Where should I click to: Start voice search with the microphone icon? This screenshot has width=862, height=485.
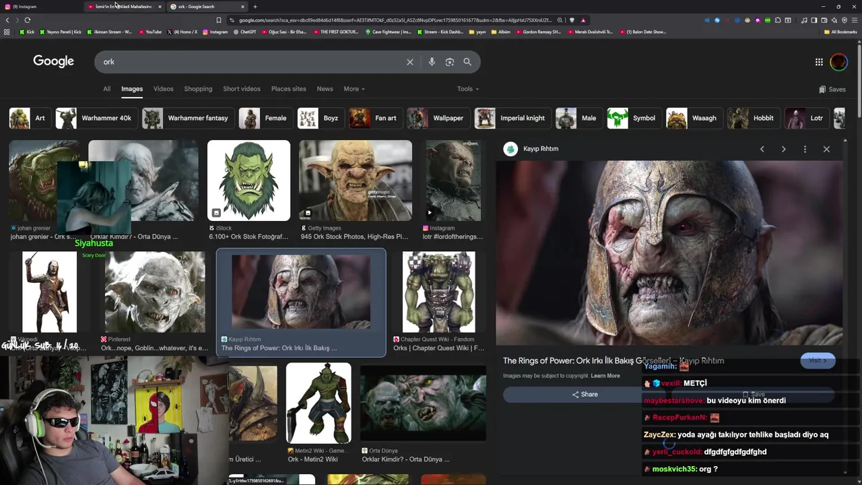tap(432, 62)
